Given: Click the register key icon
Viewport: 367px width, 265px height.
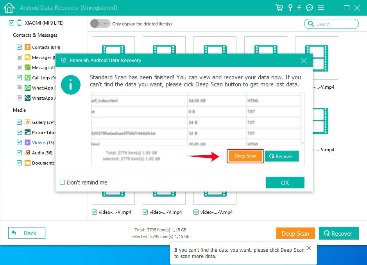Looking at the screenshot, I should coord(290,8).
